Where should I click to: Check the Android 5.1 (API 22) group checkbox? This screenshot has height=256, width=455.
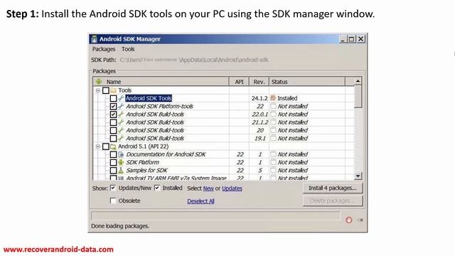click(x=106, y=146)
